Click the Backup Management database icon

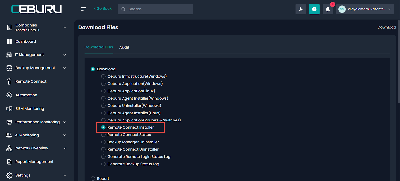coord(9,68)
